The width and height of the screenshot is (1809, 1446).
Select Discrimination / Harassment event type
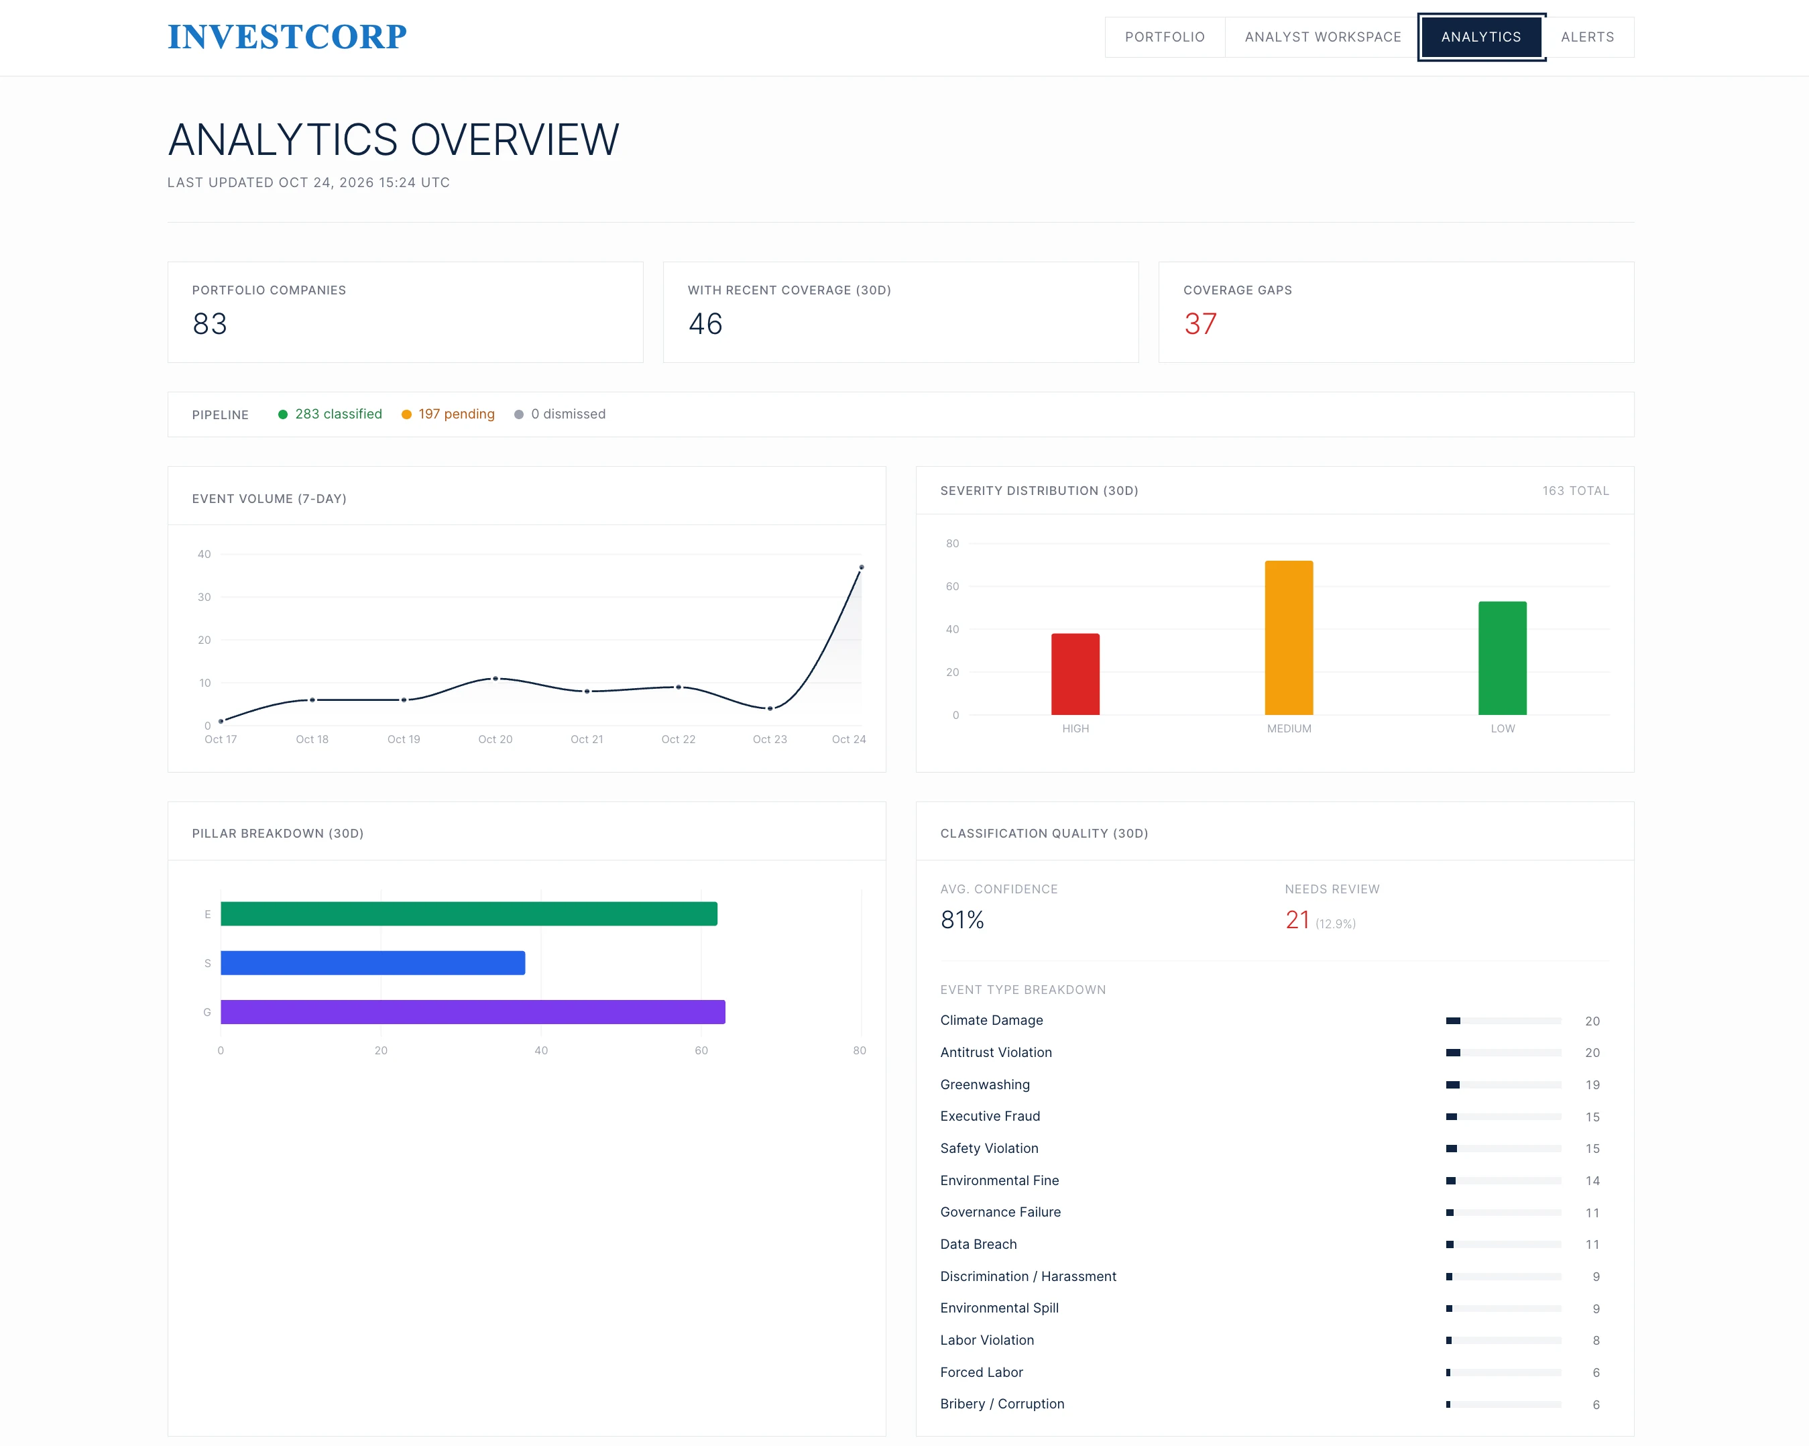pos(1275,1276)
